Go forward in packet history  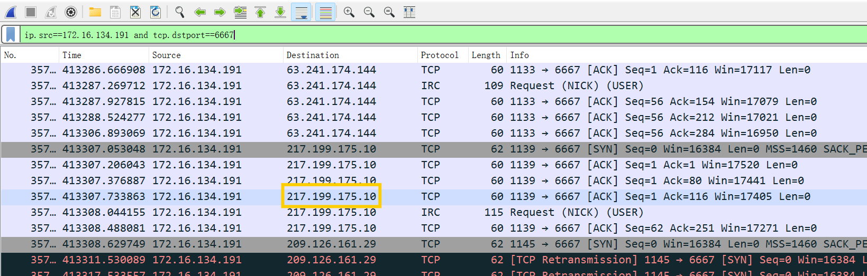(x=220, y=12)
